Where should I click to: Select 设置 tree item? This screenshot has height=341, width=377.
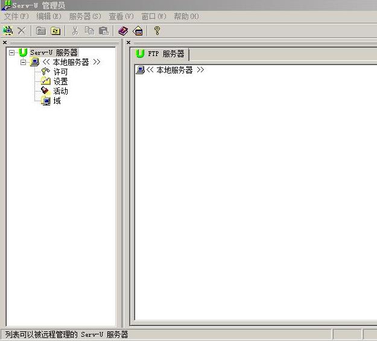click(60, 81)
